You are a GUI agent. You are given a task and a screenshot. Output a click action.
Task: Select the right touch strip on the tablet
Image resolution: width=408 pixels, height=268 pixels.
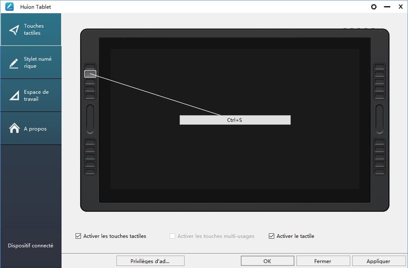coord(380,119)
